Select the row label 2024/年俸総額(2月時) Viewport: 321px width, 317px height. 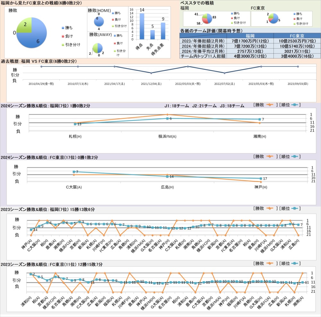pos(203,46)
